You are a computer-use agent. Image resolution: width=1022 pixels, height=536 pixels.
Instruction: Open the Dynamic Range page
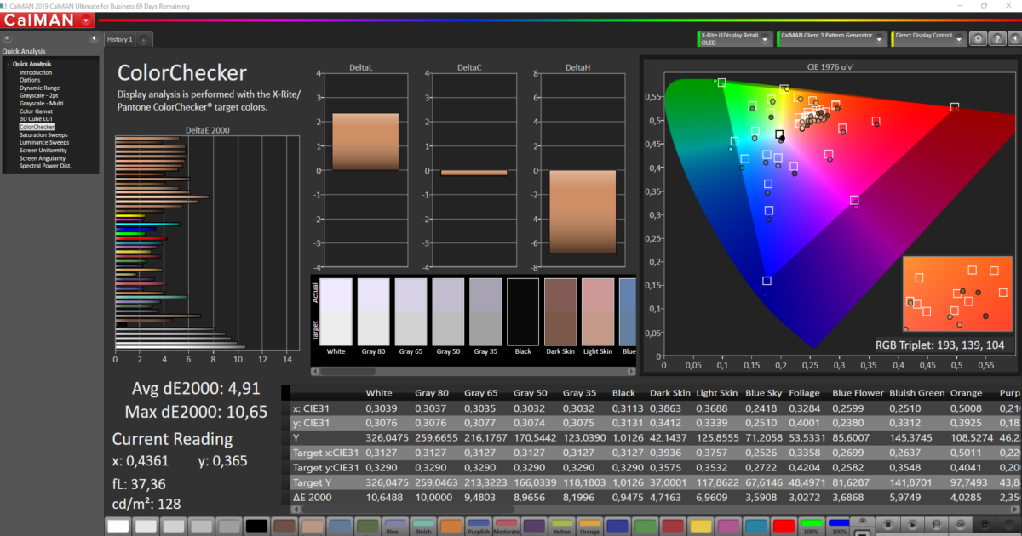point(39,88)
